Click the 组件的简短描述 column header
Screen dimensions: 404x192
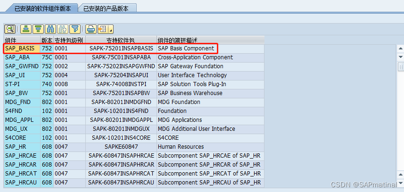(x=211, y=40)
